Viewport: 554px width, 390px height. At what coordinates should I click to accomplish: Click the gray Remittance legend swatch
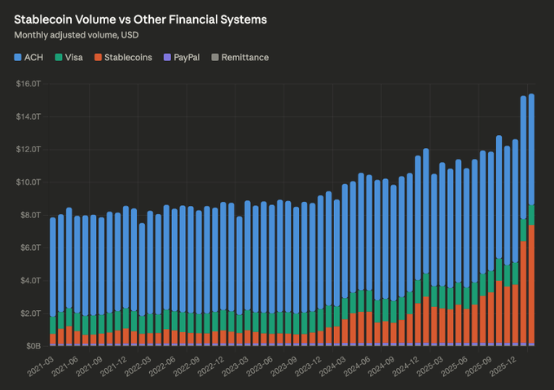214,58
